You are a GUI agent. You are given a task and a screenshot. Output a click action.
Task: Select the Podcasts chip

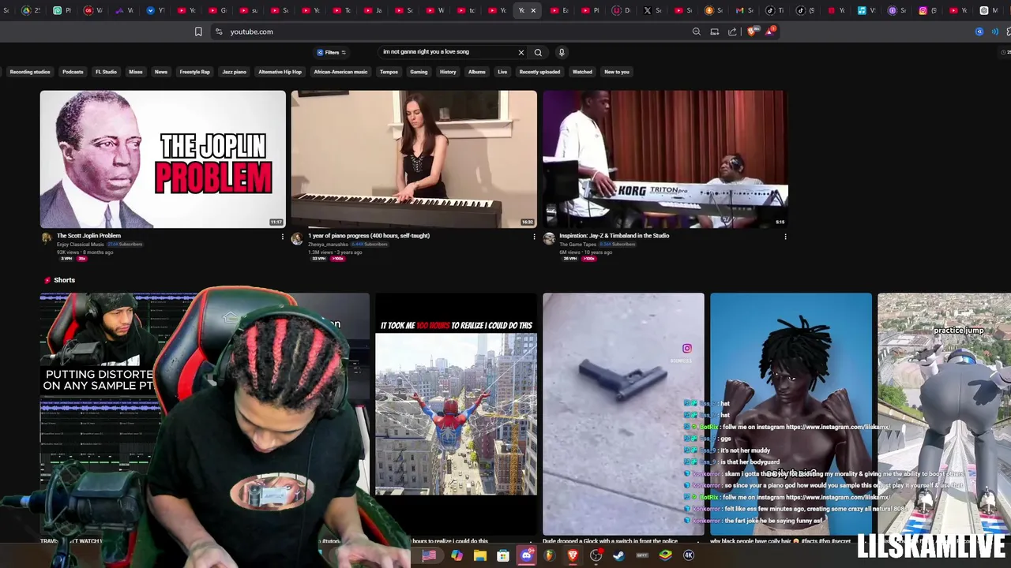73,72
